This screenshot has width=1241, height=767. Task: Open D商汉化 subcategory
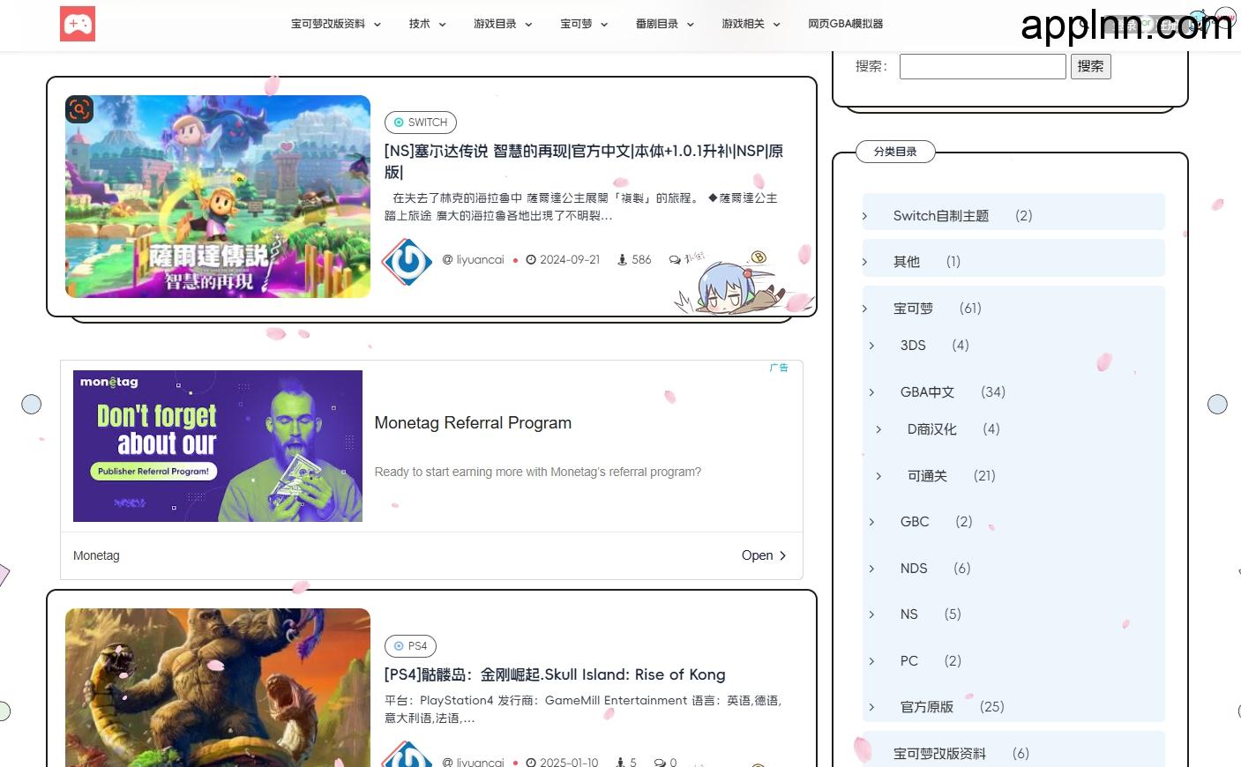click(x=931, y=429)
